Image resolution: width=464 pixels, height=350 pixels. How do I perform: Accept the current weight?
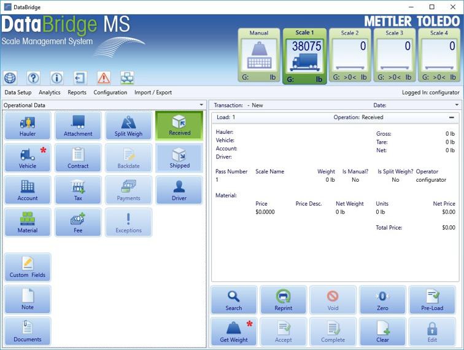(x=284, y=332)
